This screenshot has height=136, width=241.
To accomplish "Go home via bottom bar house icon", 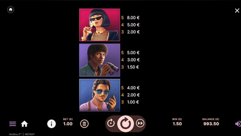I will point(25,124).
